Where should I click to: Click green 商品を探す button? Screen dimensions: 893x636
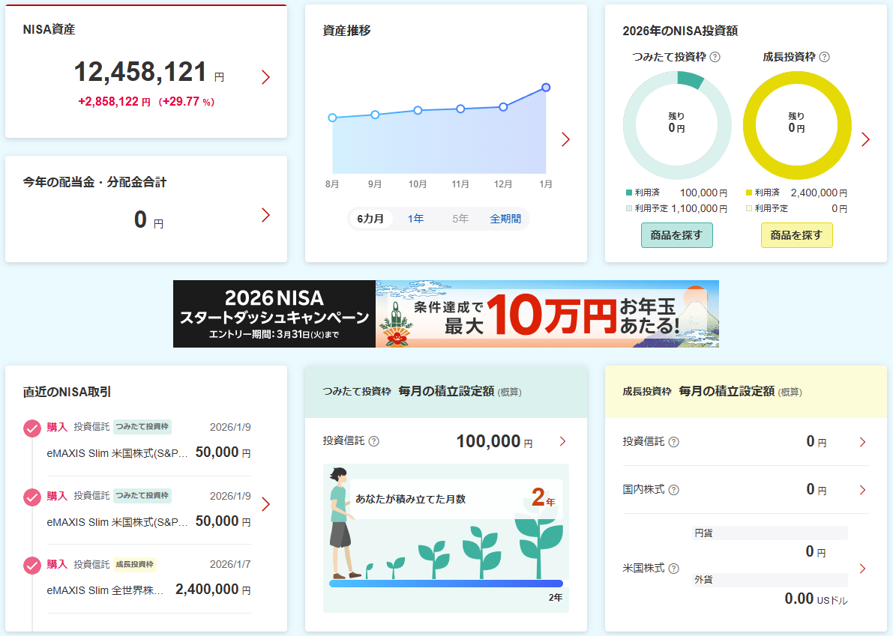coord(676,235)
